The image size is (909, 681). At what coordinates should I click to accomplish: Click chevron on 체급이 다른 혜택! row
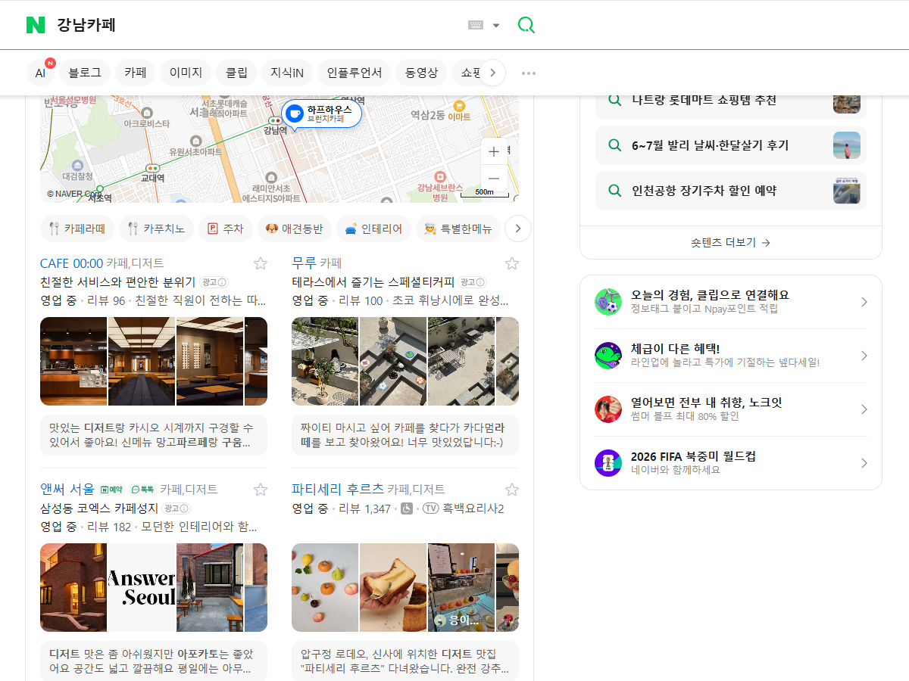click(864, 356)
